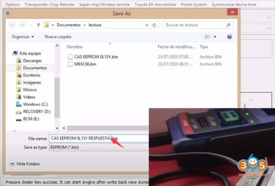Collapse dialog with Hide Folders

pos(25,164)
